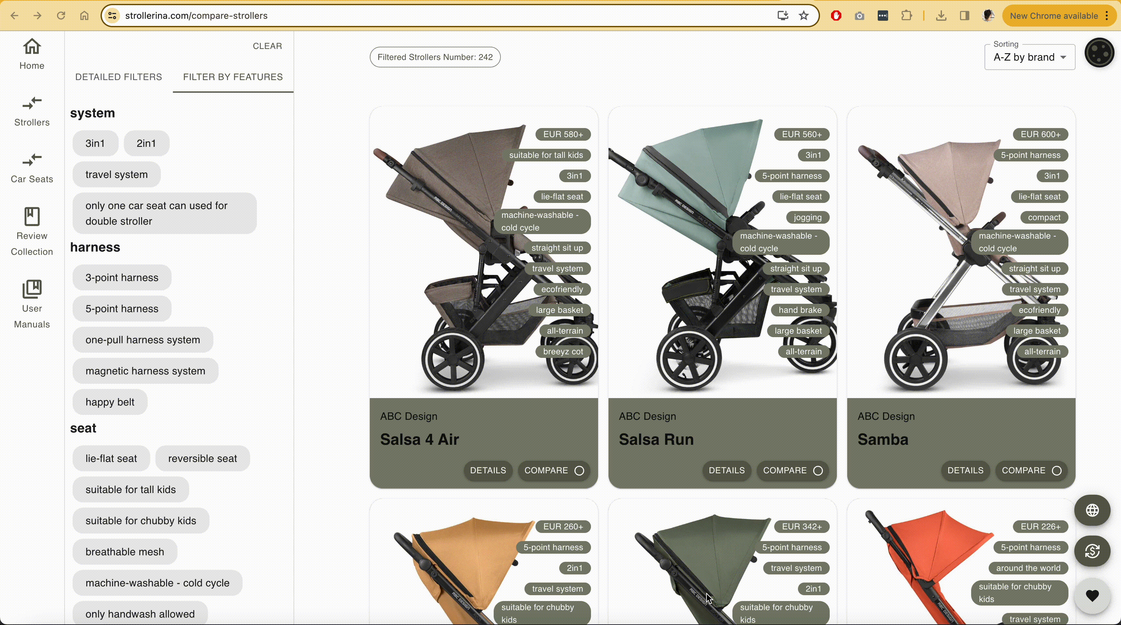Open site information icon in address bar
1121x625 pixels.
[112, 16]
